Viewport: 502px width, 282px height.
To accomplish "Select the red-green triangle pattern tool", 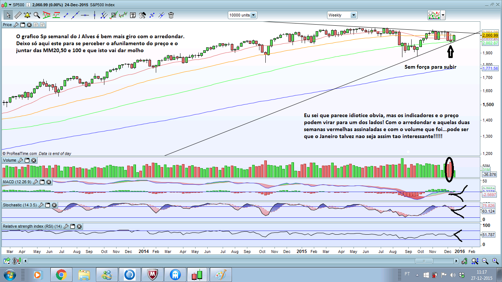I will pos(47,15).
